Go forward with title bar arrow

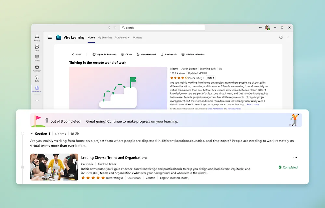114,27
